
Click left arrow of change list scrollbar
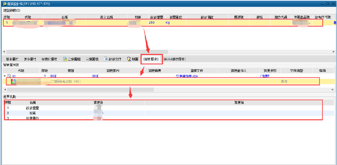[4, 89]
